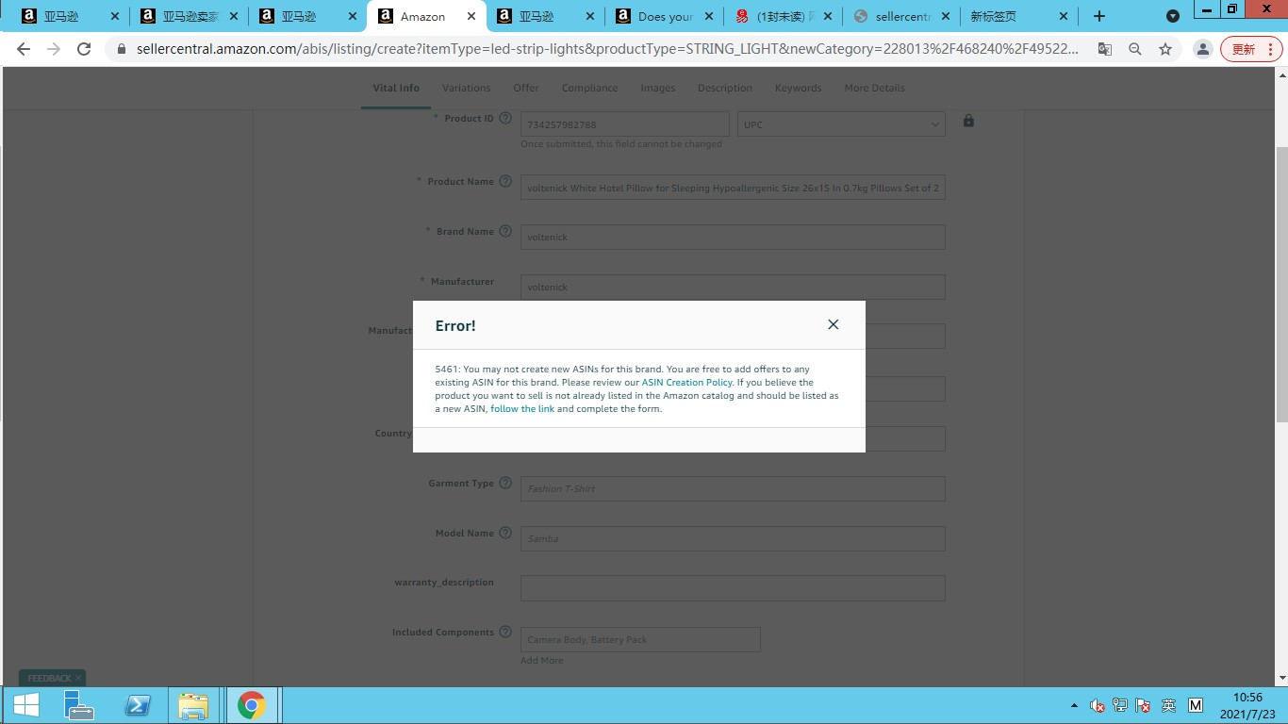
Task: Open the Chrome profile avatar
Action: [x=1202, y=49]
